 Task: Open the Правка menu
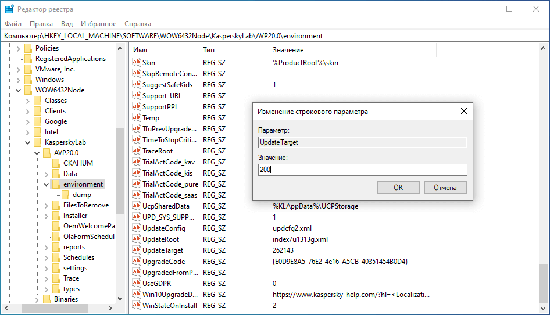point(41,23)
